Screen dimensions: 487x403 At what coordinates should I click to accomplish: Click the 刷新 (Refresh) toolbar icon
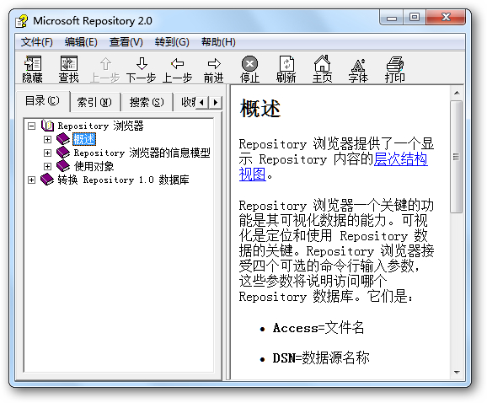(x=286, y=64)
